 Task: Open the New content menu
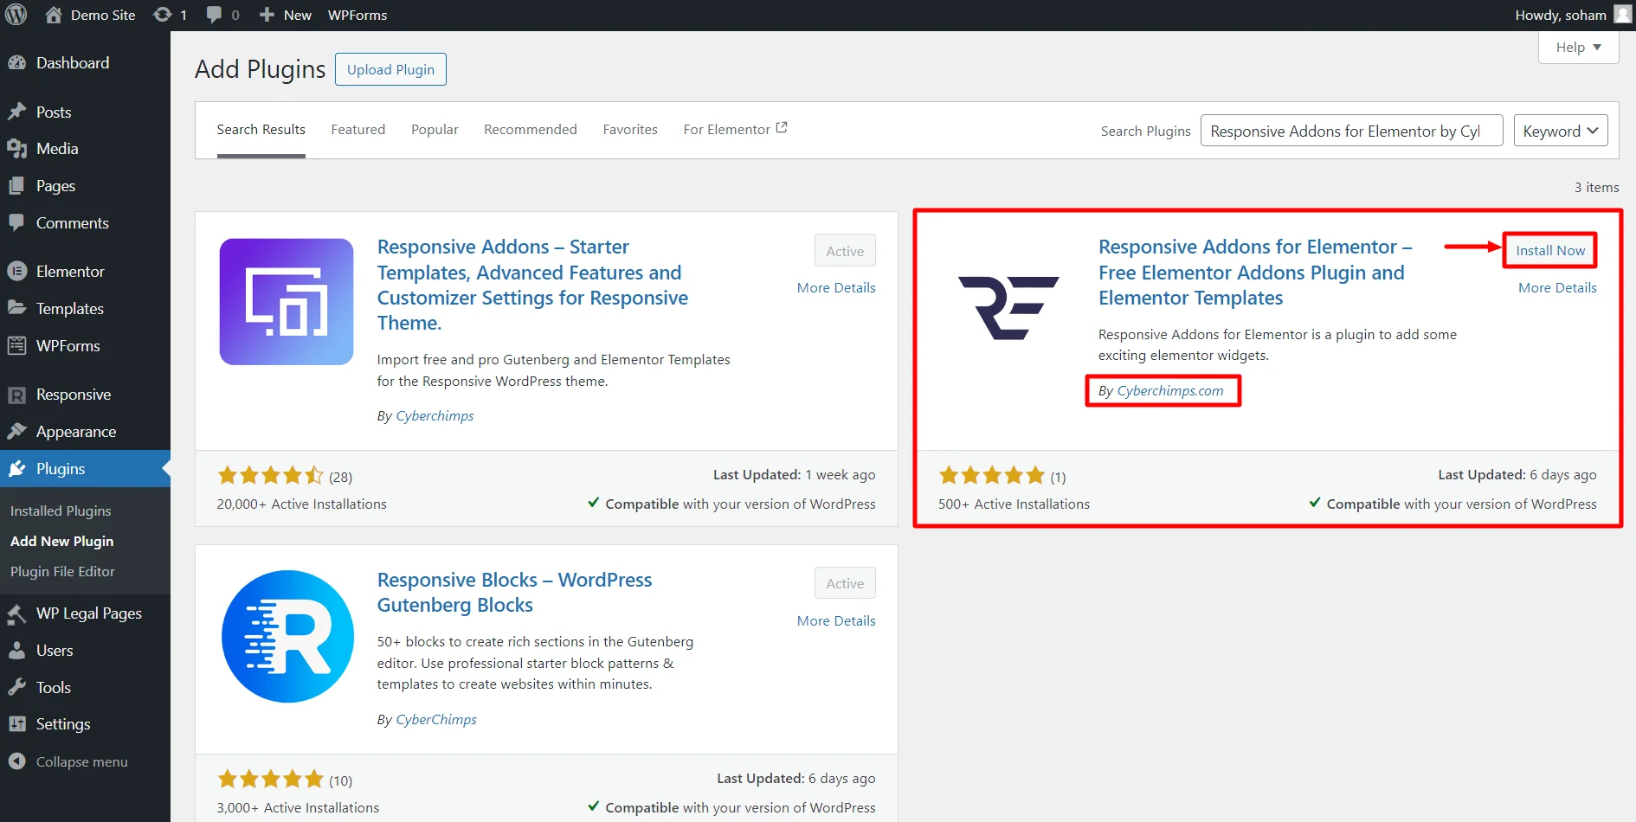click(286, 15)
